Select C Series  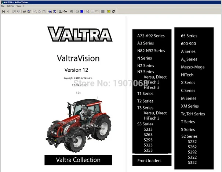coord(188,90)
